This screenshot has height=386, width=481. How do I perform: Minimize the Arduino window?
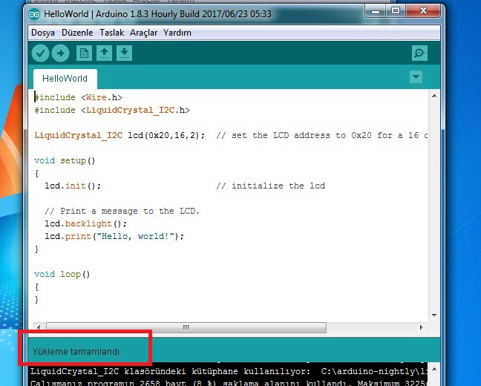click(376, 11)
